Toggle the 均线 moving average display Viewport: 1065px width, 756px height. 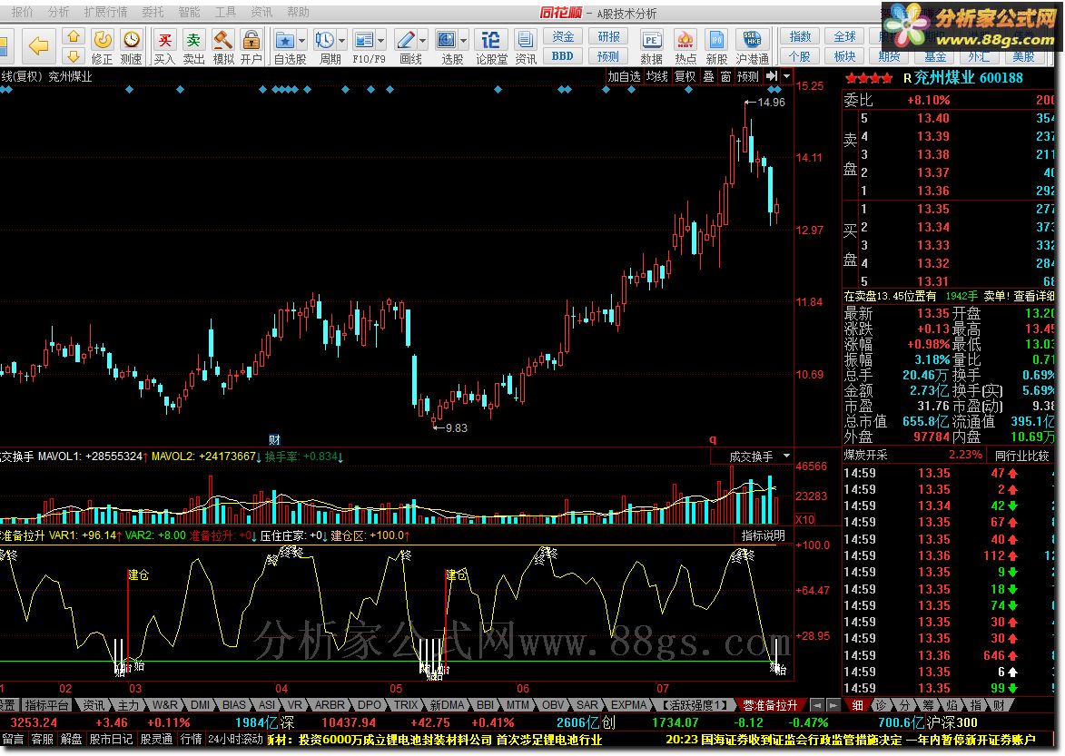point(656,76)
